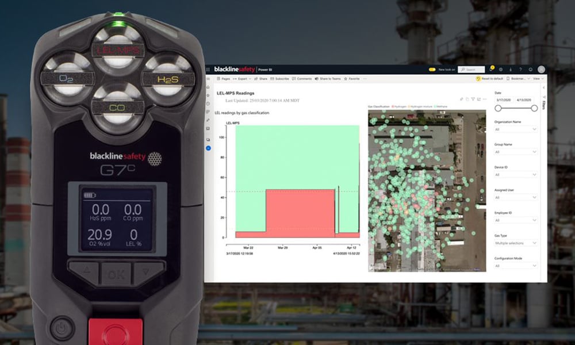Edit the start date 3/17/2020 field
Screen dimensions: 575x345
pos(504,100)
